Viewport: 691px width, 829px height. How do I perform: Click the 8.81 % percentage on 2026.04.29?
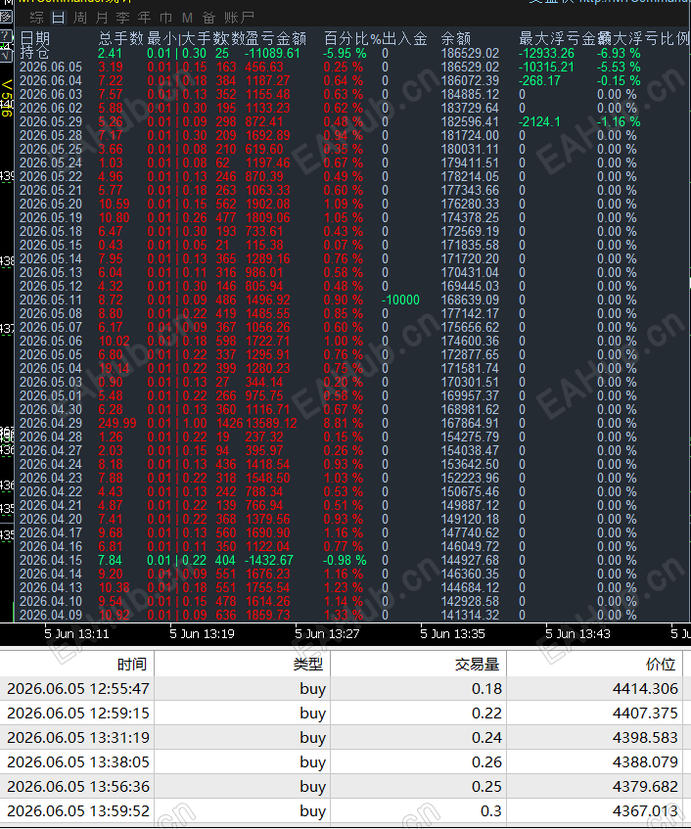point(344,424)
